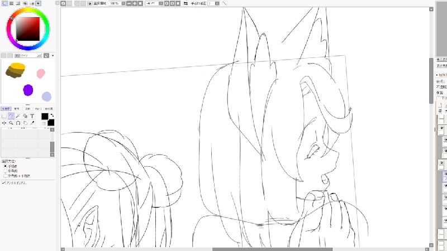Pick the purple blob on the scratchpad
The image size is (447, 251).
coord(28,90)
